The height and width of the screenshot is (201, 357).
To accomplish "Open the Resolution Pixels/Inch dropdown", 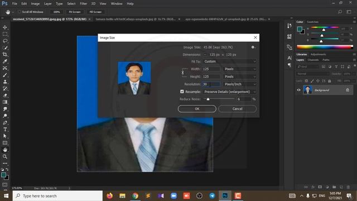I will [x=240, y=84].
